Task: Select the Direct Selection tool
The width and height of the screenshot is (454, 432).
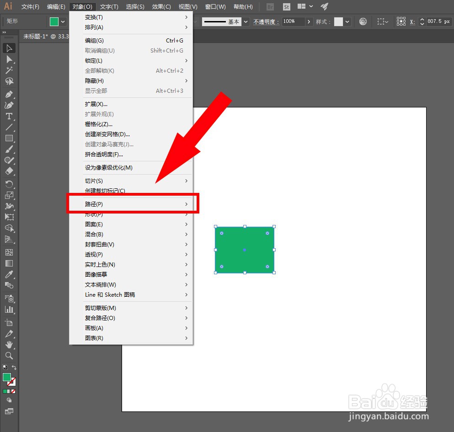Action: coord(9,59)
